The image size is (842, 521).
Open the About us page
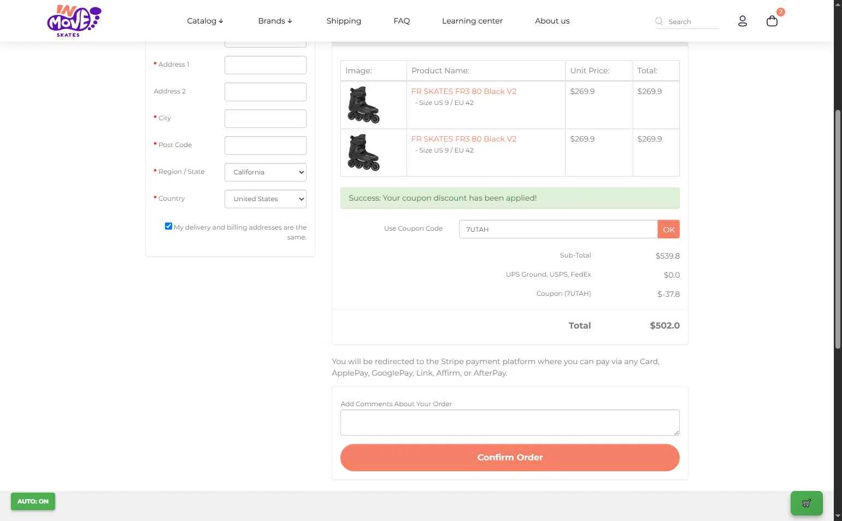pyautogui.click(x=552, y=21)
